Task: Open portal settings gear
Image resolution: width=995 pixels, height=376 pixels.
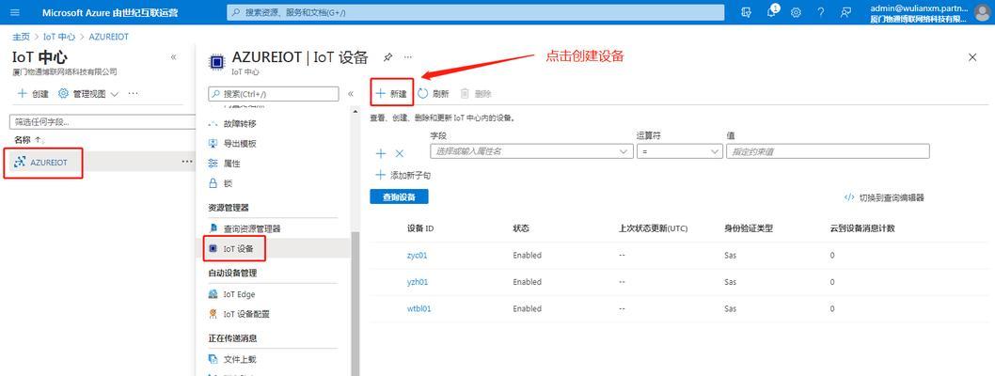Action: [796, 12]
